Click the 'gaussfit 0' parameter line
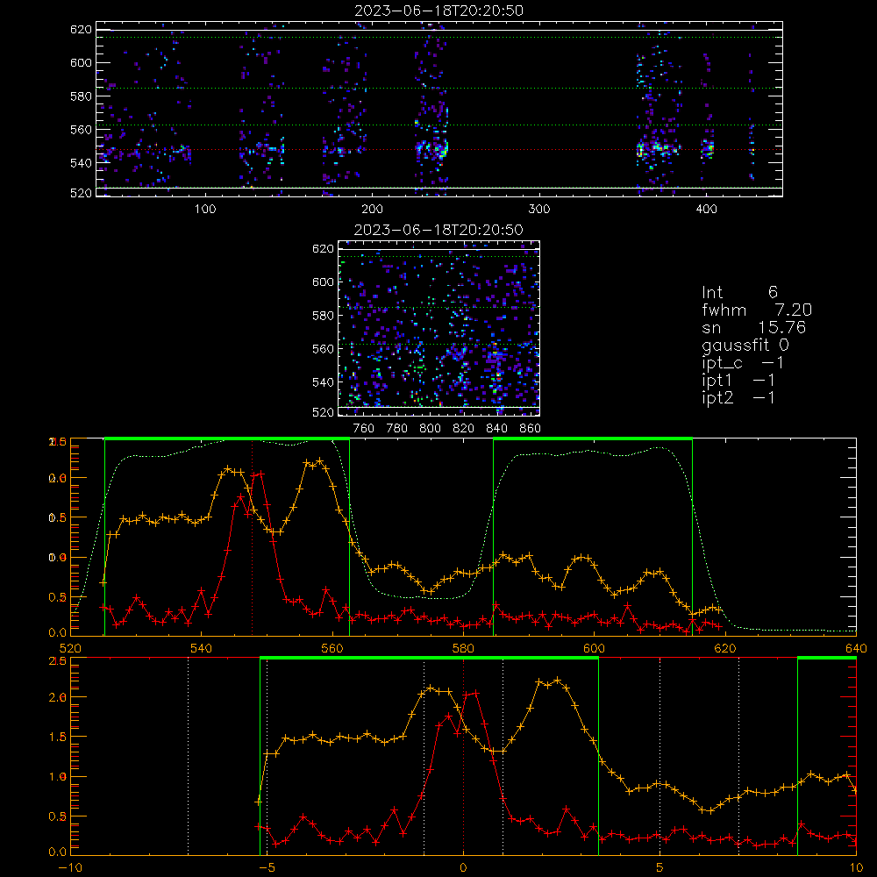The width and height of the screenshot is (877, 877). click(x=745, y=345)
